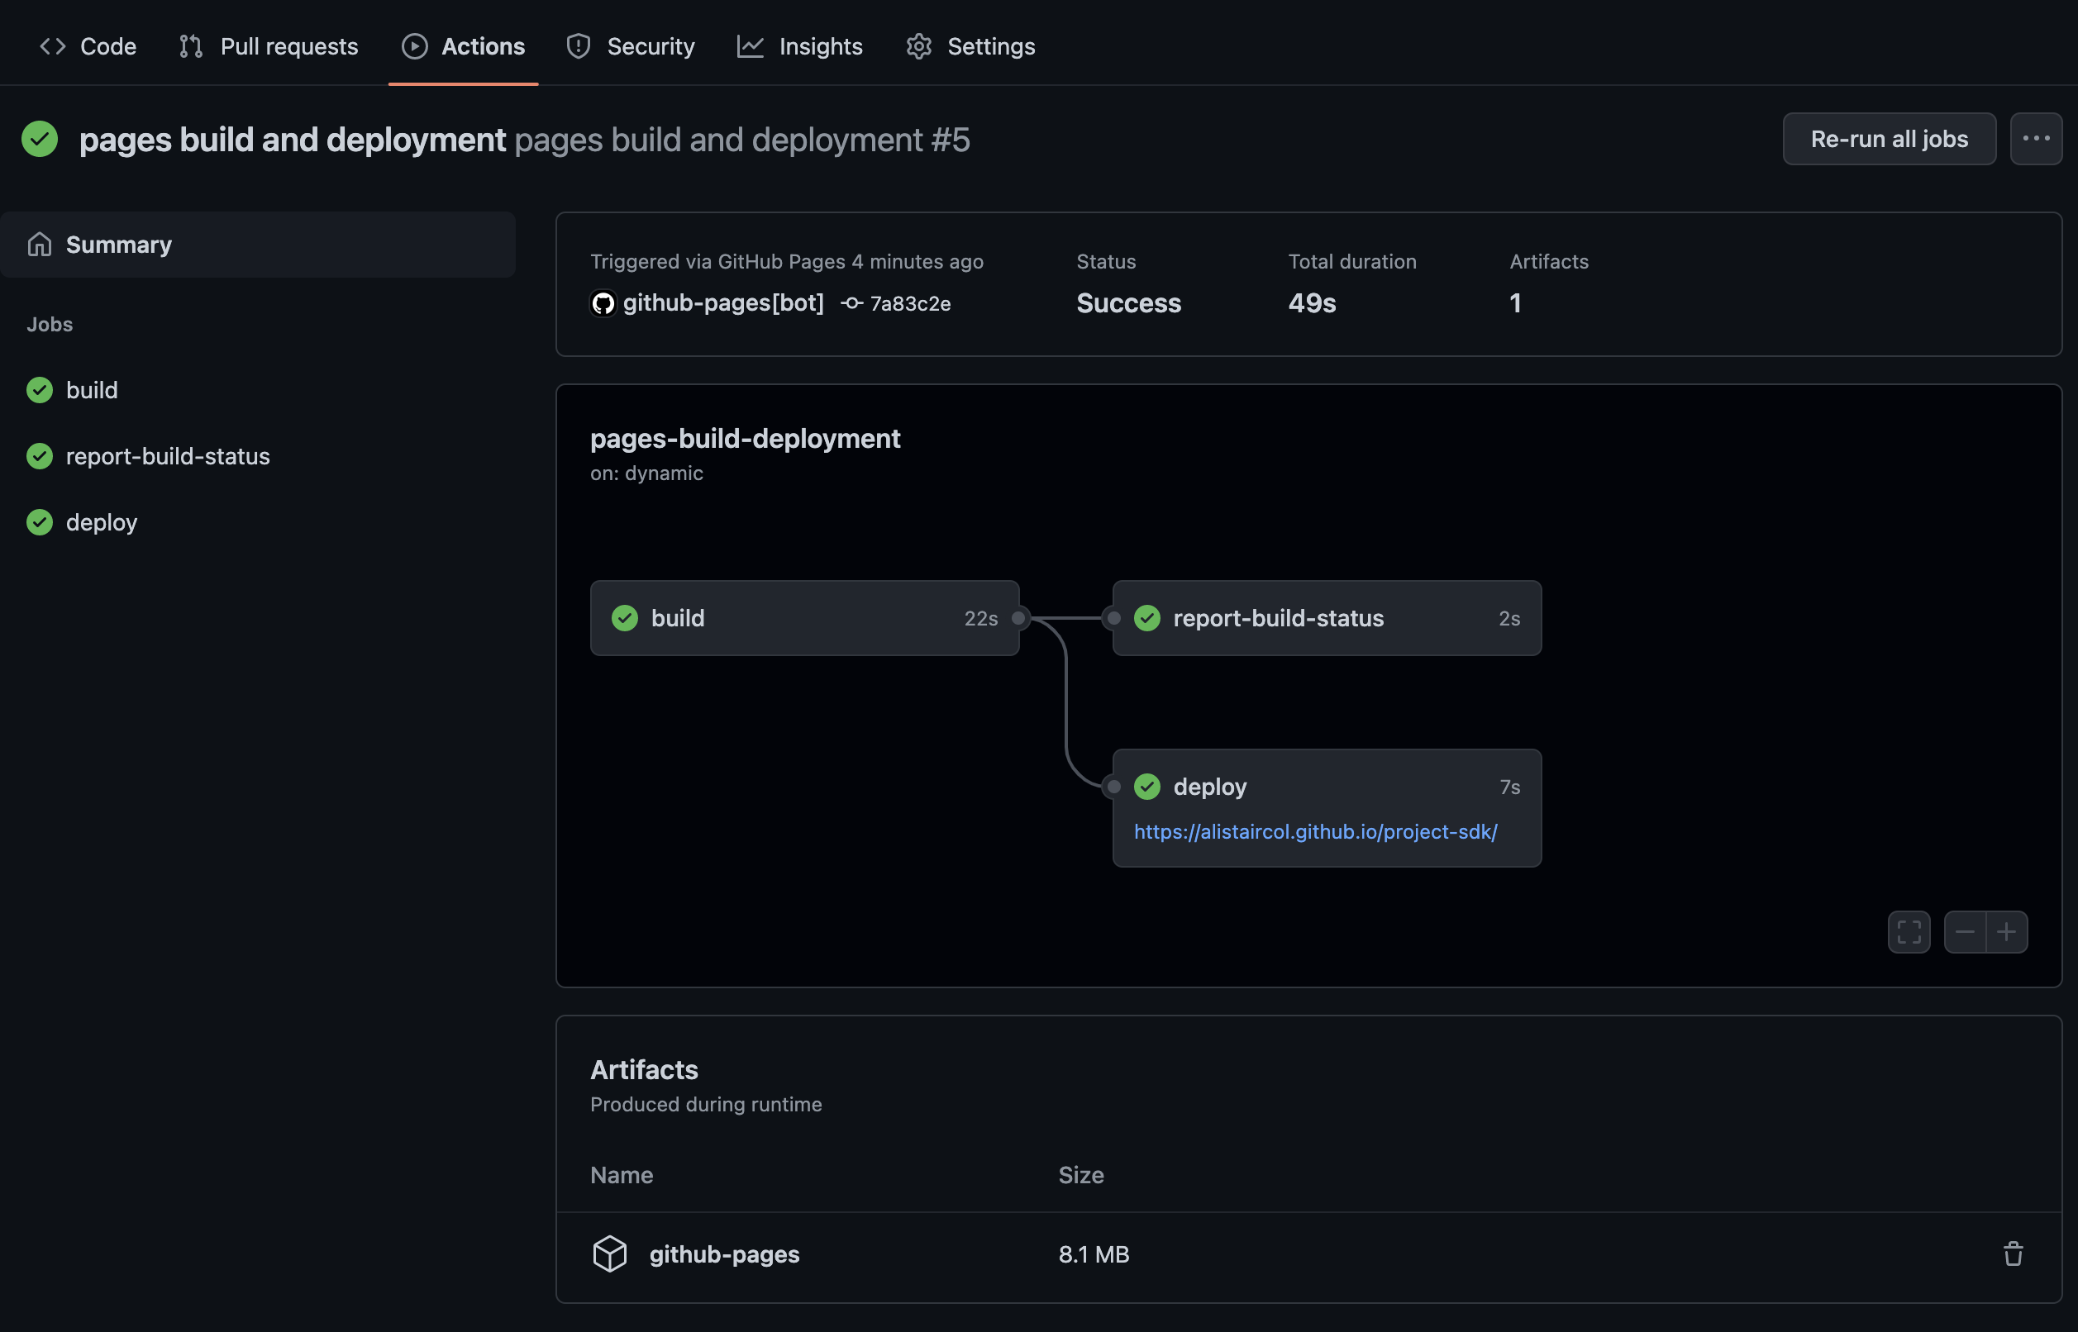The image size is (2078, 1332).
Task: Click the '8.1 MB' artifact size
Action: point(1094,1254)
